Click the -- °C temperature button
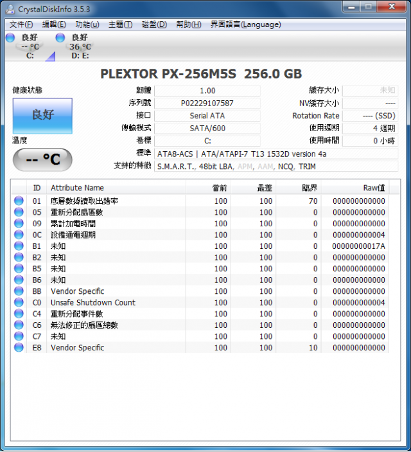The image size is (411, 452). (x=42, y=159)
